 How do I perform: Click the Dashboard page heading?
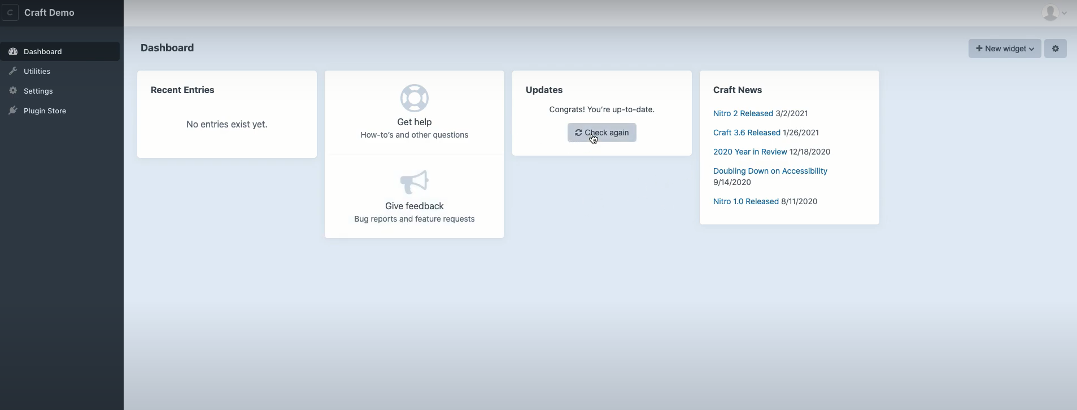pyautogui.click(x=167, y=48)
